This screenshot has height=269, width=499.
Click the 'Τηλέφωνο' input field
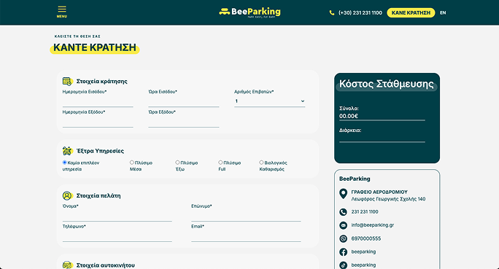point(117,236)
